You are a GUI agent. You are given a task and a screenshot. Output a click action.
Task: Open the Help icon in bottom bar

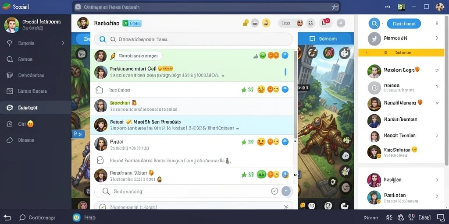click(76, 217)
